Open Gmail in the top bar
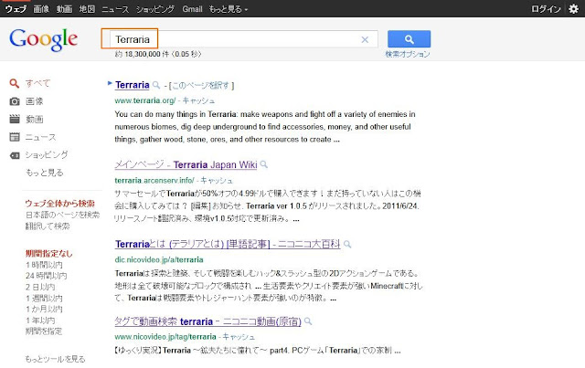Screen dimensions: 585x368 click(x=192, y=9)
